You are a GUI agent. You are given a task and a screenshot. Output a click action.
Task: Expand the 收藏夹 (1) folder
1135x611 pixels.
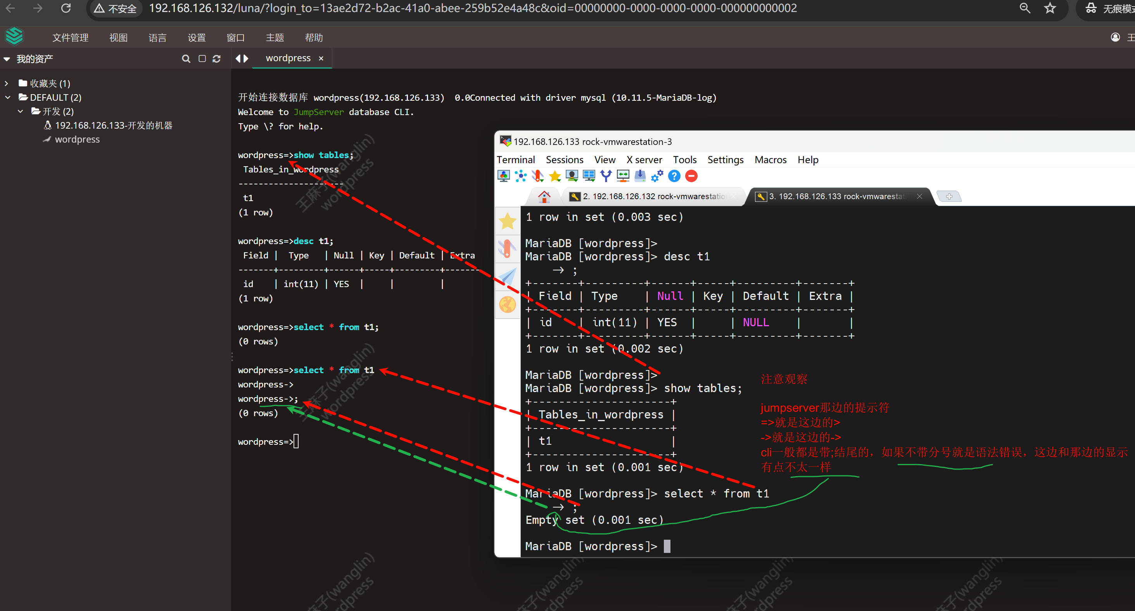click(7, 84)
